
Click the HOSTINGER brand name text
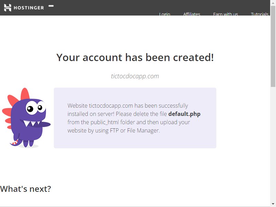coord(29,8)
